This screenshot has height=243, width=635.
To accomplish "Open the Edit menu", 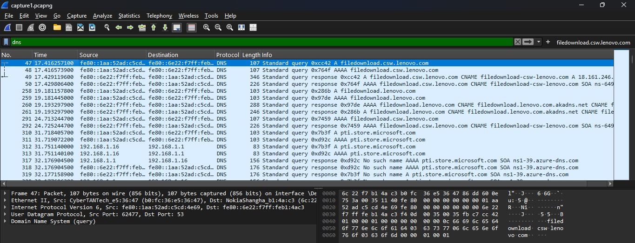I will coord(24,16).
